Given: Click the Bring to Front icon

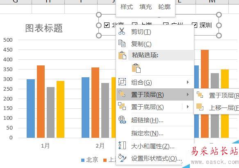Looking at the screenshot, I should point(122,94).
